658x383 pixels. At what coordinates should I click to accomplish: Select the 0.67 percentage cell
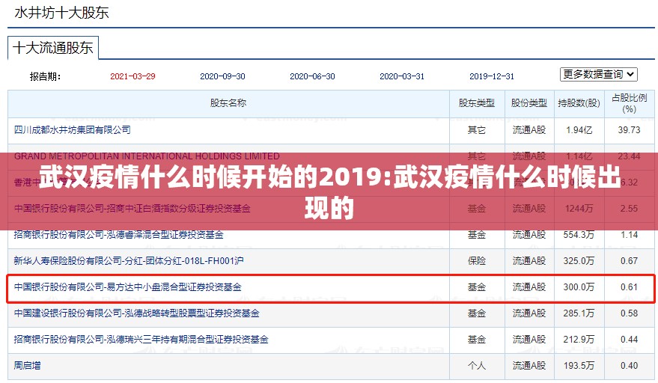coord(629,261)
